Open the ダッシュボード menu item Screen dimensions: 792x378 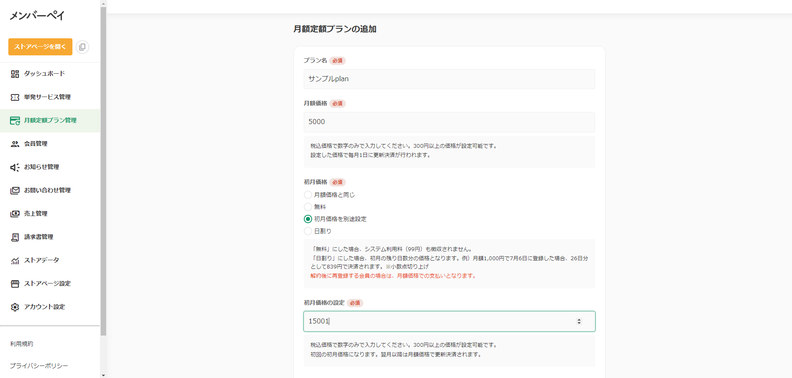coord(50,74)
